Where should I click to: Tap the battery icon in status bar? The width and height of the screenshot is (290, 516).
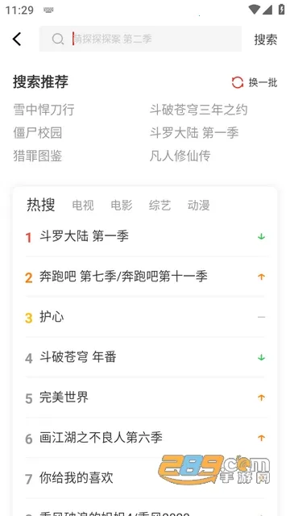coord(281,9)
